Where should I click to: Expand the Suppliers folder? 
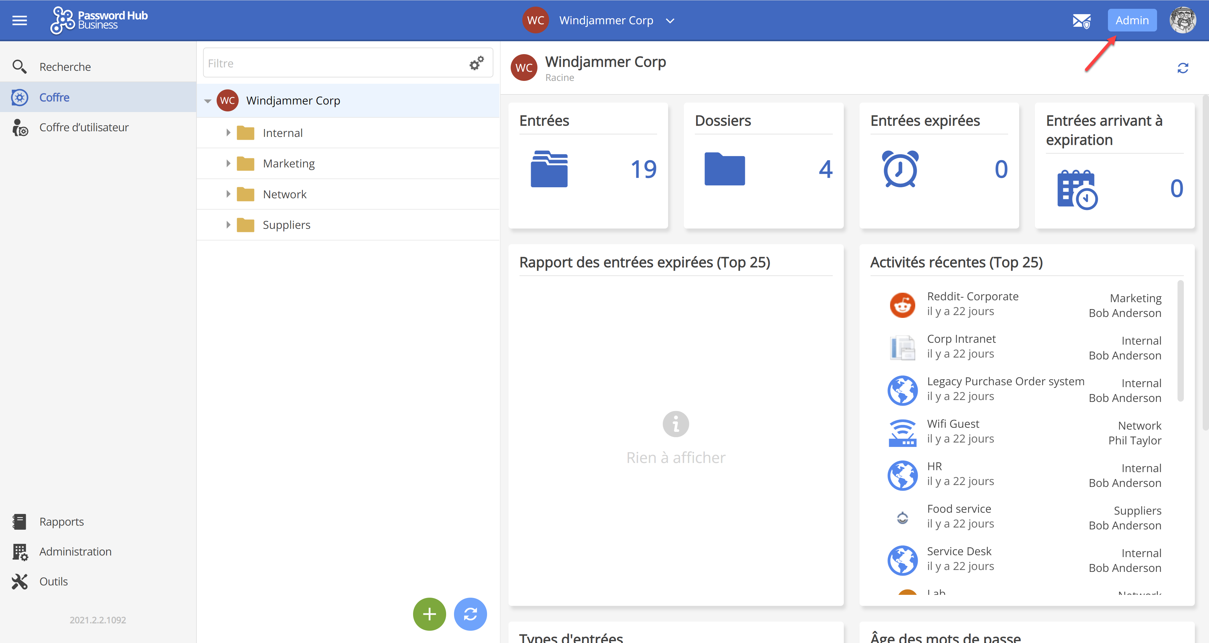[x=228, y=225]
